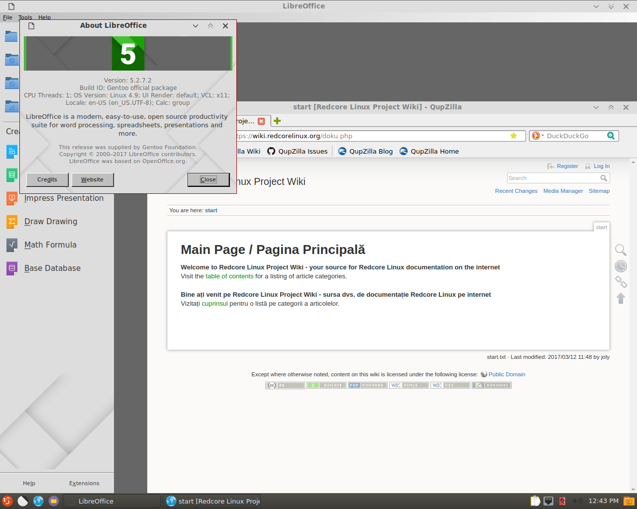Click the Templates folder icon in LibreOffice

(x=11, y=106)
